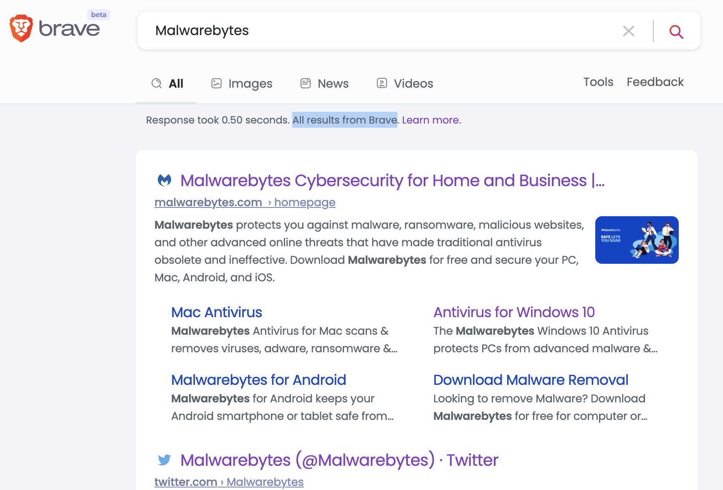Click the magnifying glass search button
723x490 pixels.
tap(676, 31)
